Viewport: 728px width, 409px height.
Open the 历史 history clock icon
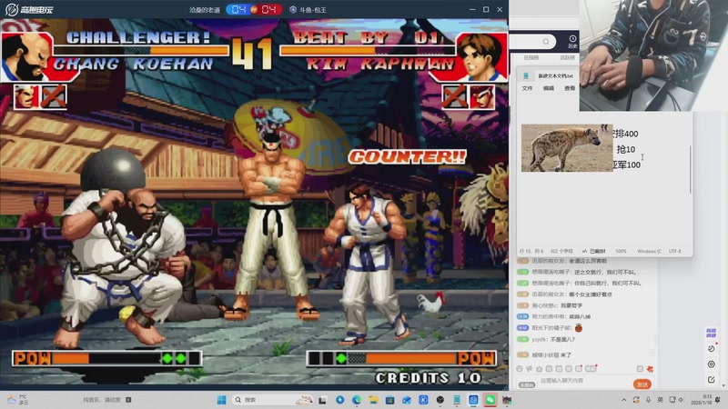pos(572,41)
